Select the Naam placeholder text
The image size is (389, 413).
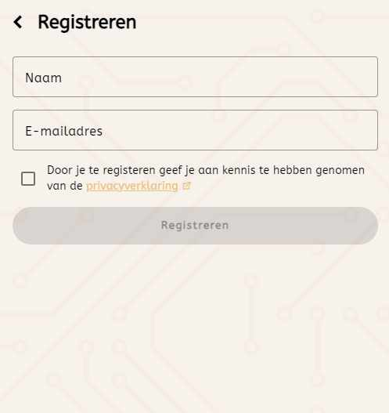(43, 78)
